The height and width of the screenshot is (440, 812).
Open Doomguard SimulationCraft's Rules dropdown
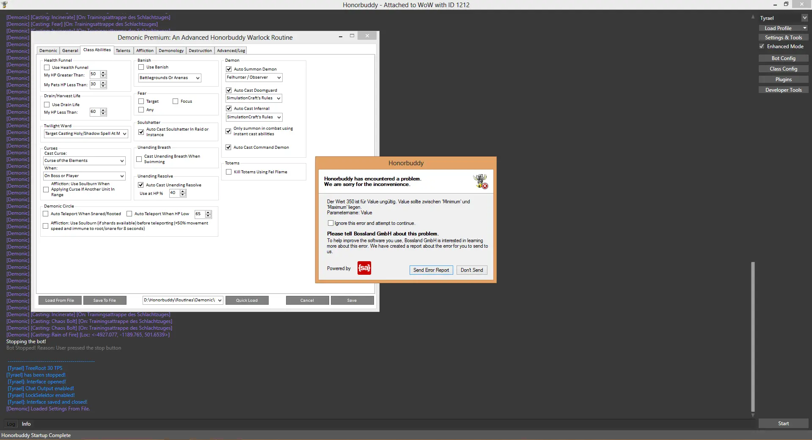tap(254, 98)
